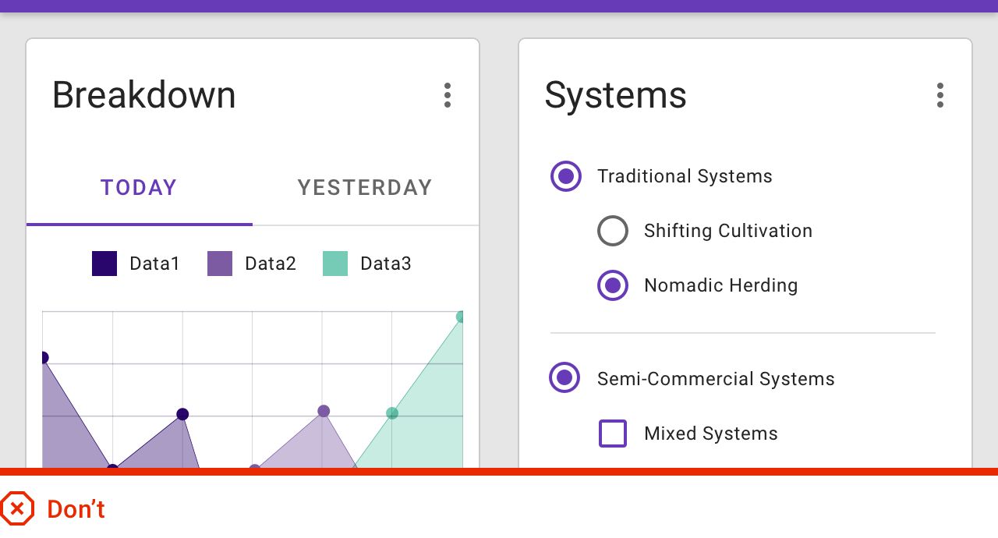Screen dimensions: 998x538
Task: Click the red Don't error icon
Action: tap(17, 509)
